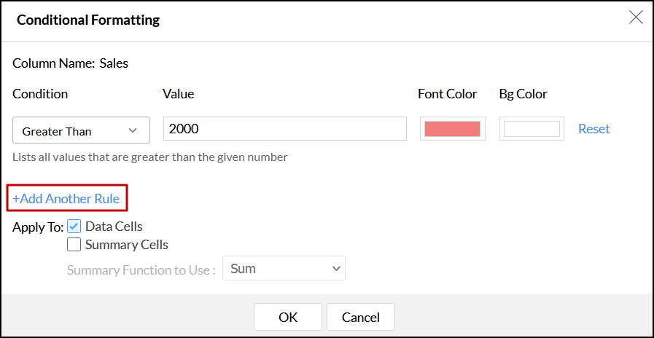Uncheck the Data Cells checkbox
The width and height of the screenshot is (654, 338).
(x=74, y=227)
